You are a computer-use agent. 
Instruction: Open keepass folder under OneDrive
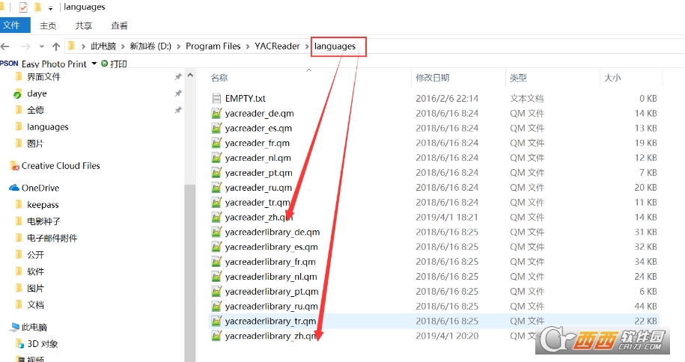click(43, 205)
